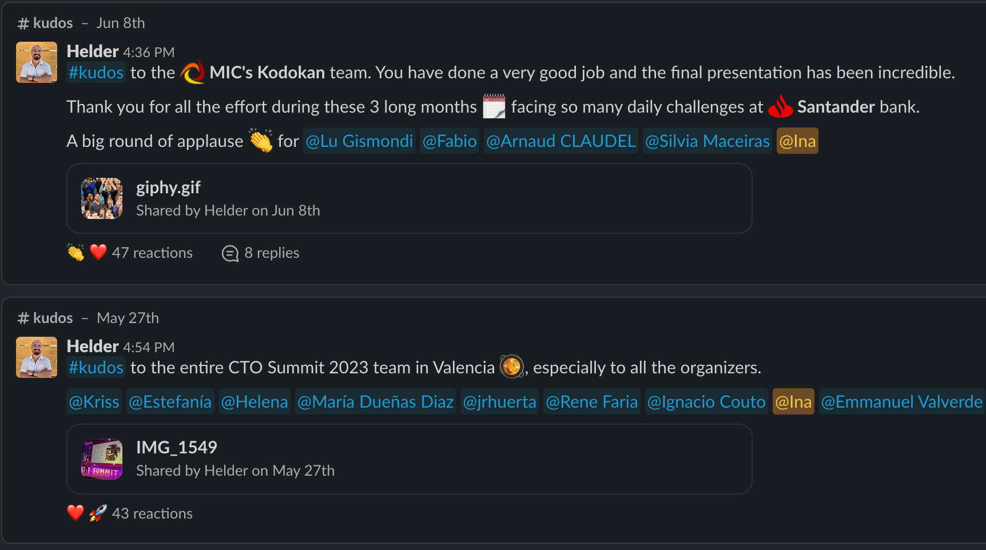Image resolution: width=986 pixels, height=550 pixels.
Task: Open the giphy.gif thumbnail preview
Action: pyautogui.click(x=102, y=198)
